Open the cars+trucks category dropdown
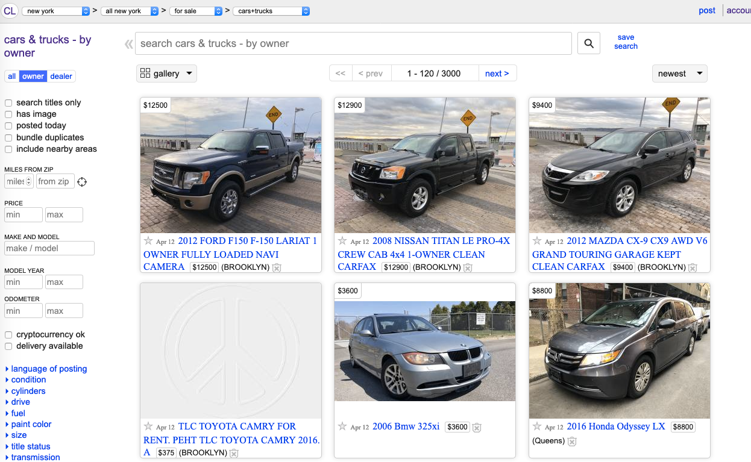 click(x=272, y=11)
